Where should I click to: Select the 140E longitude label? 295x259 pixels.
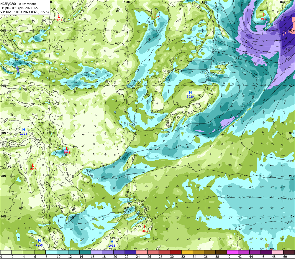pos(205,2)
